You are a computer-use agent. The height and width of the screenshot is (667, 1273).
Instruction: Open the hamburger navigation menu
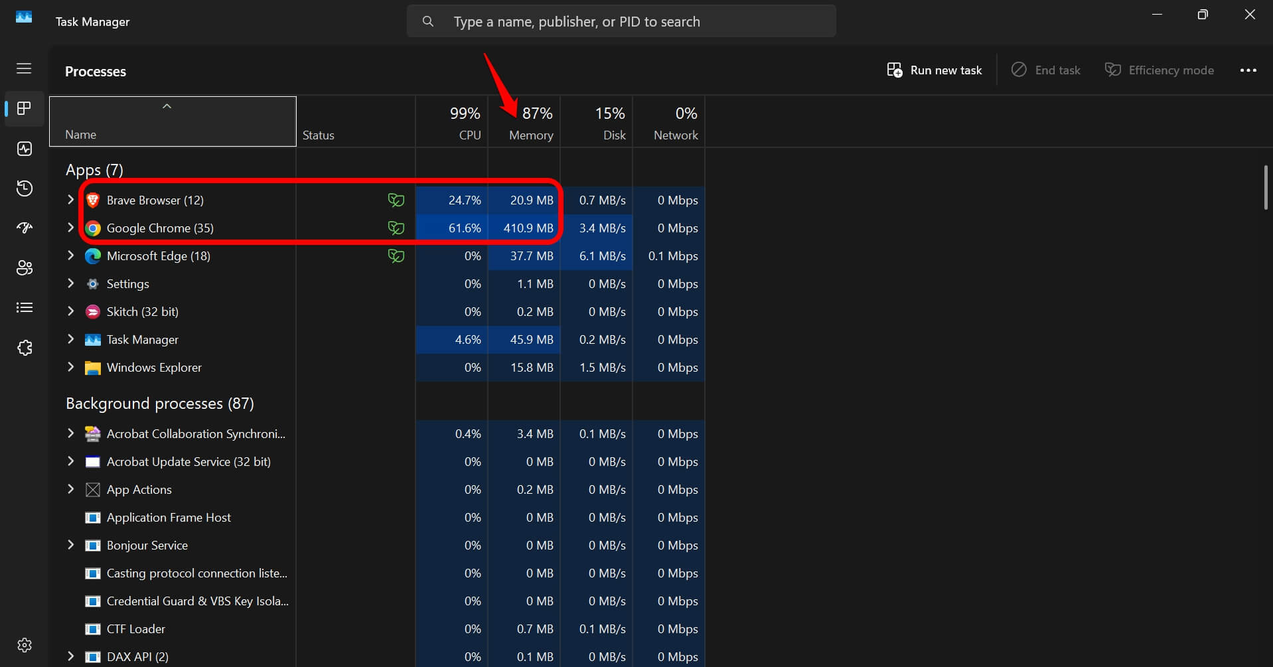click(x=24, y=68)
